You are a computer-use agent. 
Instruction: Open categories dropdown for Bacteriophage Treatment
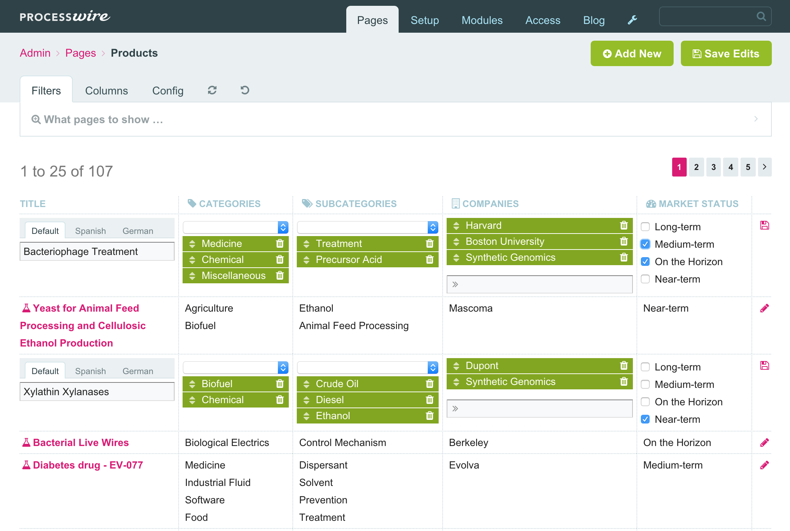click(236, 227)
